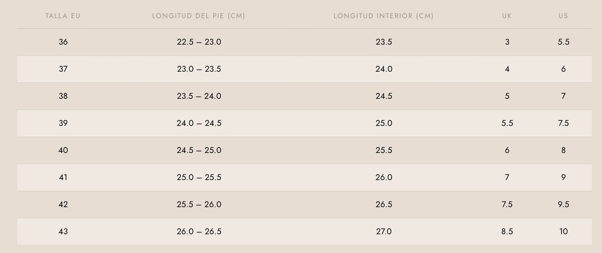Select EU size 42 cell
This screenshot has height=253, width=602.
click(63, 204)
